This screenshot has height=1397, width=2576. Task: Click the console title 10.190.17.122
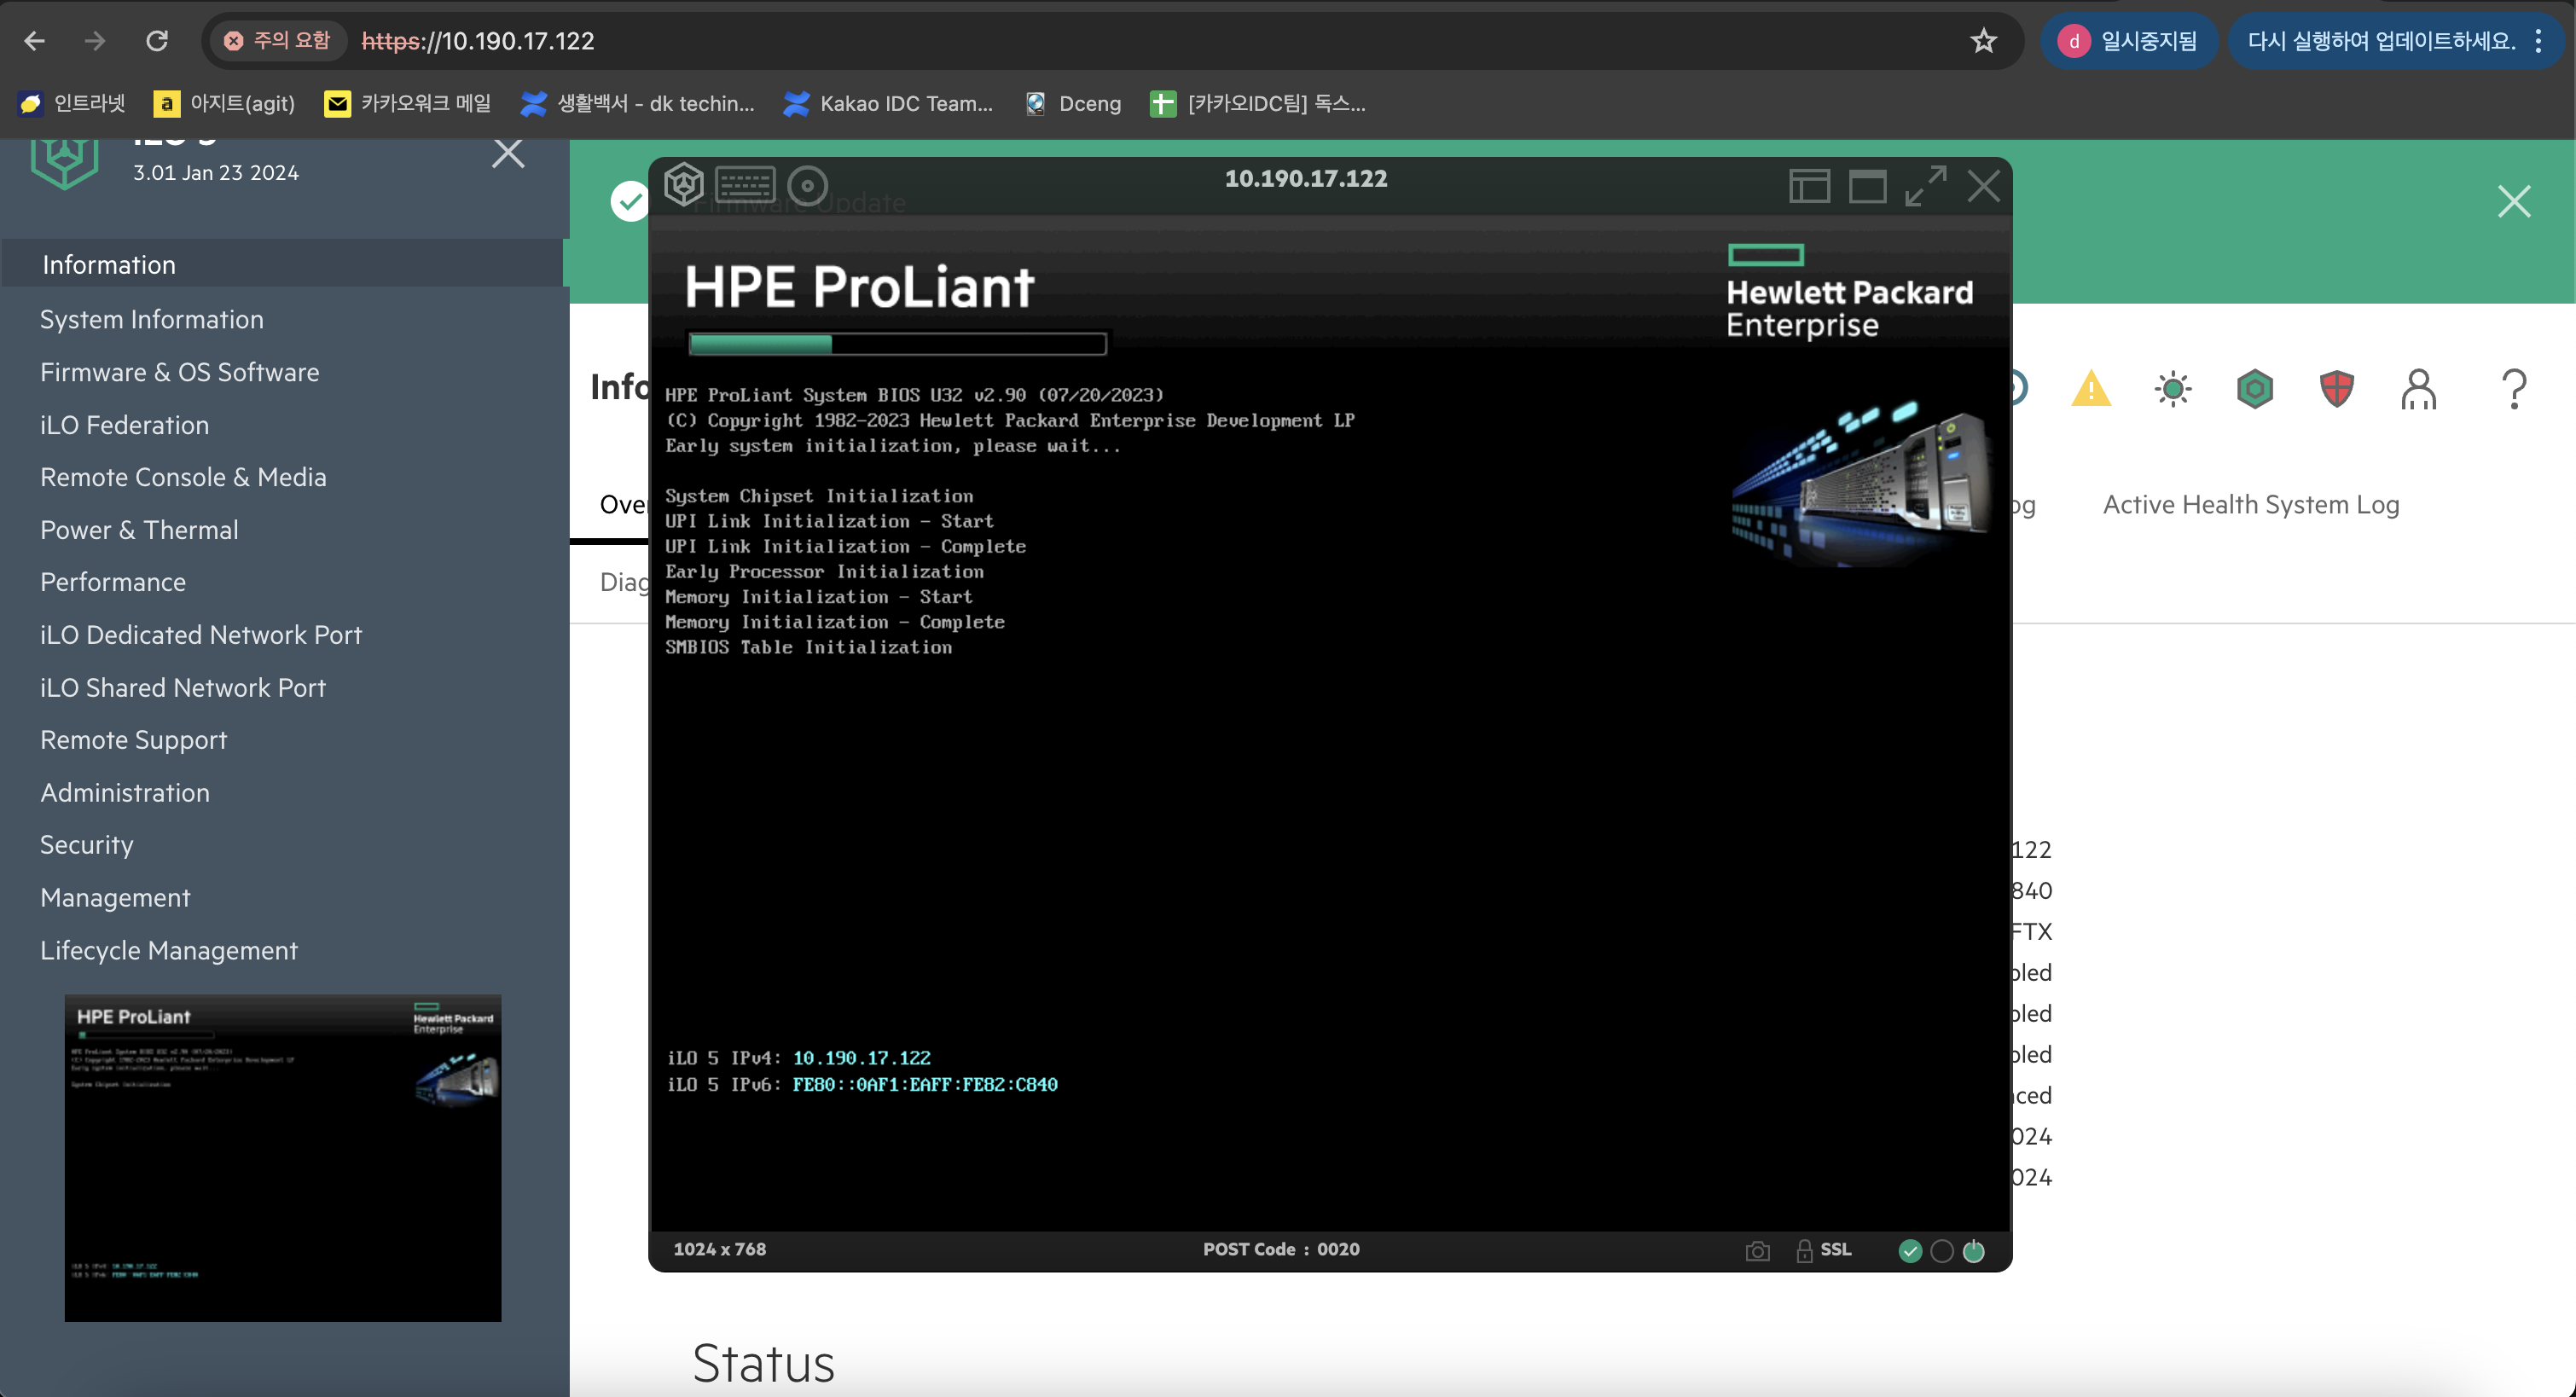(1306, 179)
